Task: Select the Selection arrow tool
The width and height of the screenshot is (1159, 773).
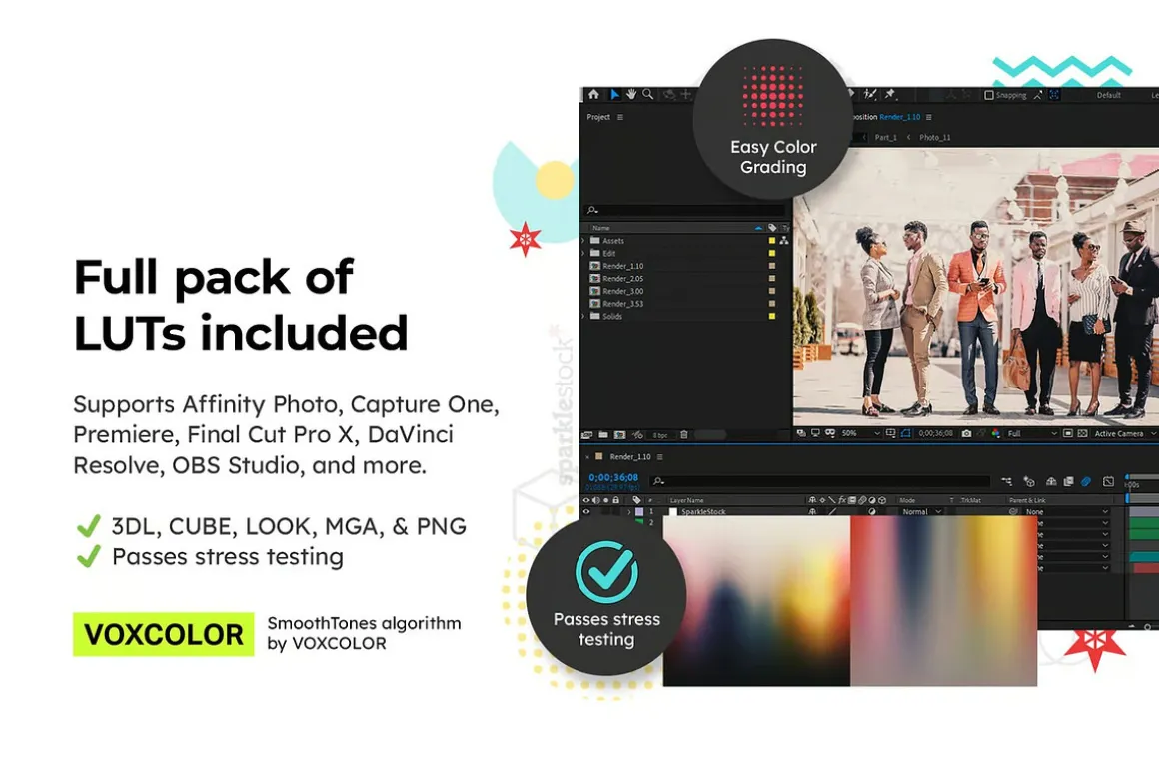Action: pyautogui.click(x=615, y=94)
